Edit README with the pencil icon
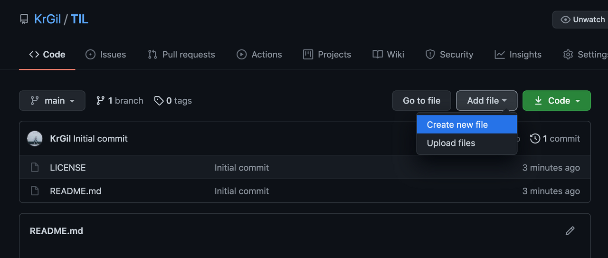Viewport: 608px width, 258px height. tap(570, 231)
